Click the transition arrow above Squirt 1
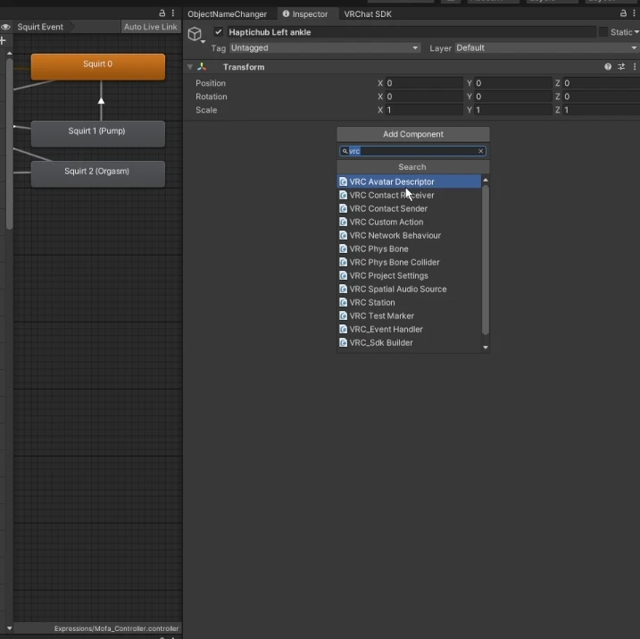 coord(101,100)
